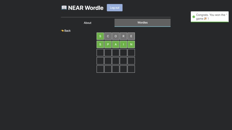Click the open book logo icon
The image size is (232, 130).
tap(64, 7)
